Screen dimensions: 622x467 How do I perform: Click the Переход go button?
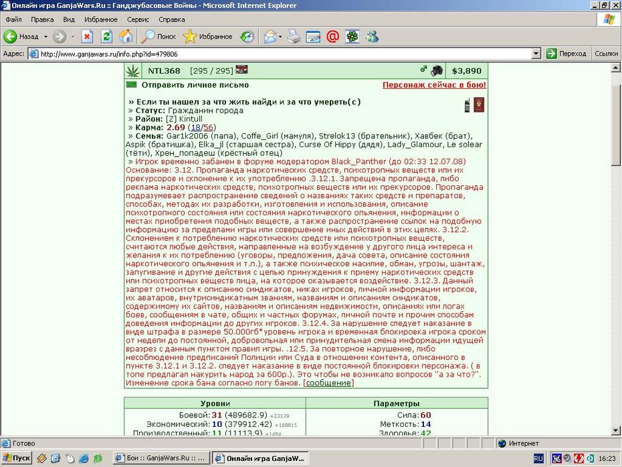click(566, 54)
